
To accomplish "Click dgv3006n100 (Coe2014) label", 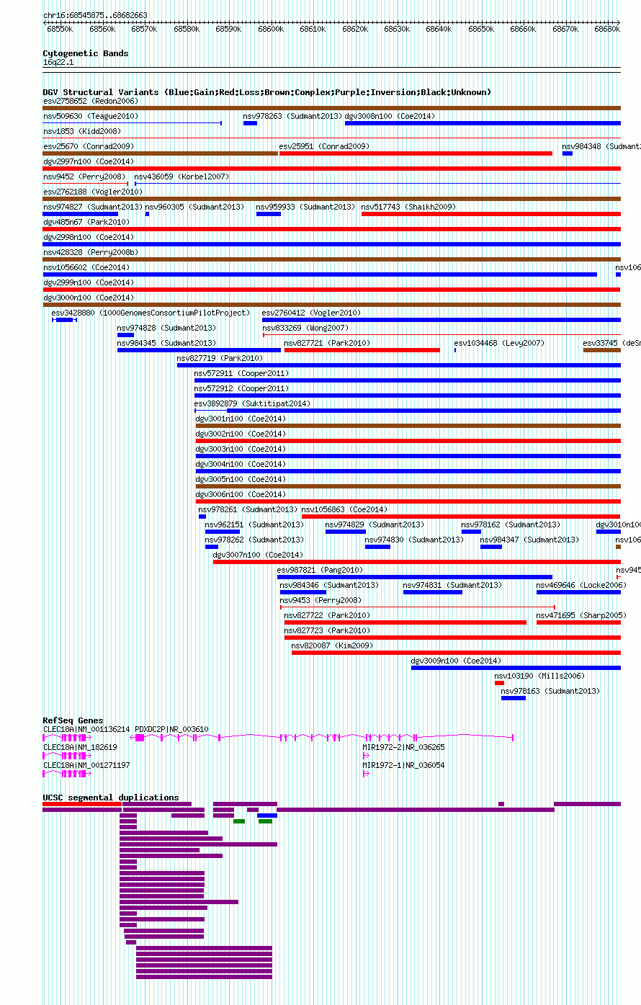I will (x=241, y=494).
